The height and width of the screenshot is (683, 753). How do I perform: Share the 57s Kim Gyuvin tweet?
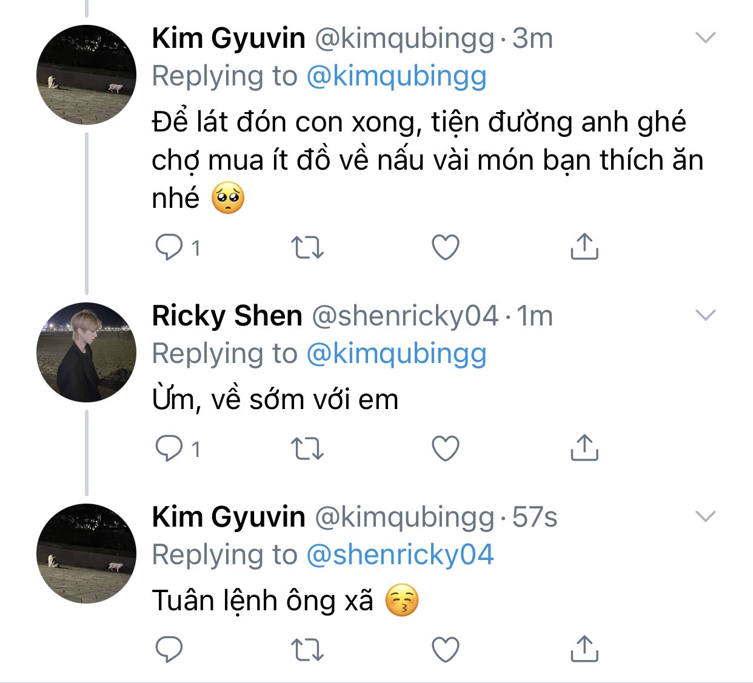point(584,649)
